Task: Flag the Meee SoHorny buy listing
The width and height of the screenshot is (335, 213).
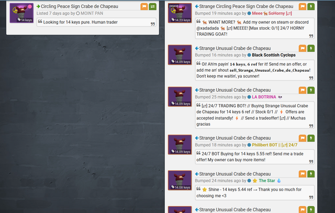Action: click(303, 7)
